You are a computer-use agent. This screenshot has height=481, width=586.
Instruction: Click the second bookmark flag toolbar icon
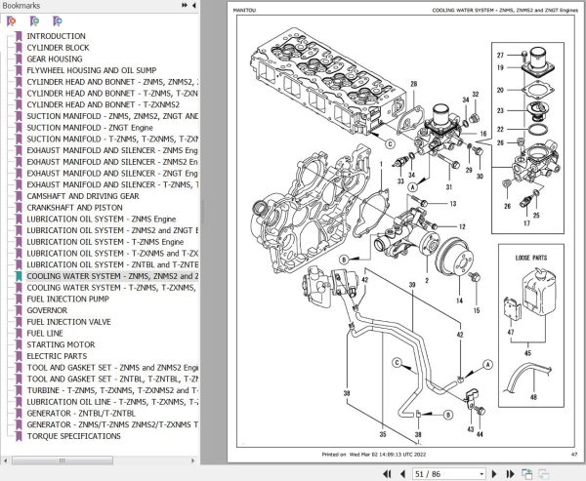(x=34, y=21)
